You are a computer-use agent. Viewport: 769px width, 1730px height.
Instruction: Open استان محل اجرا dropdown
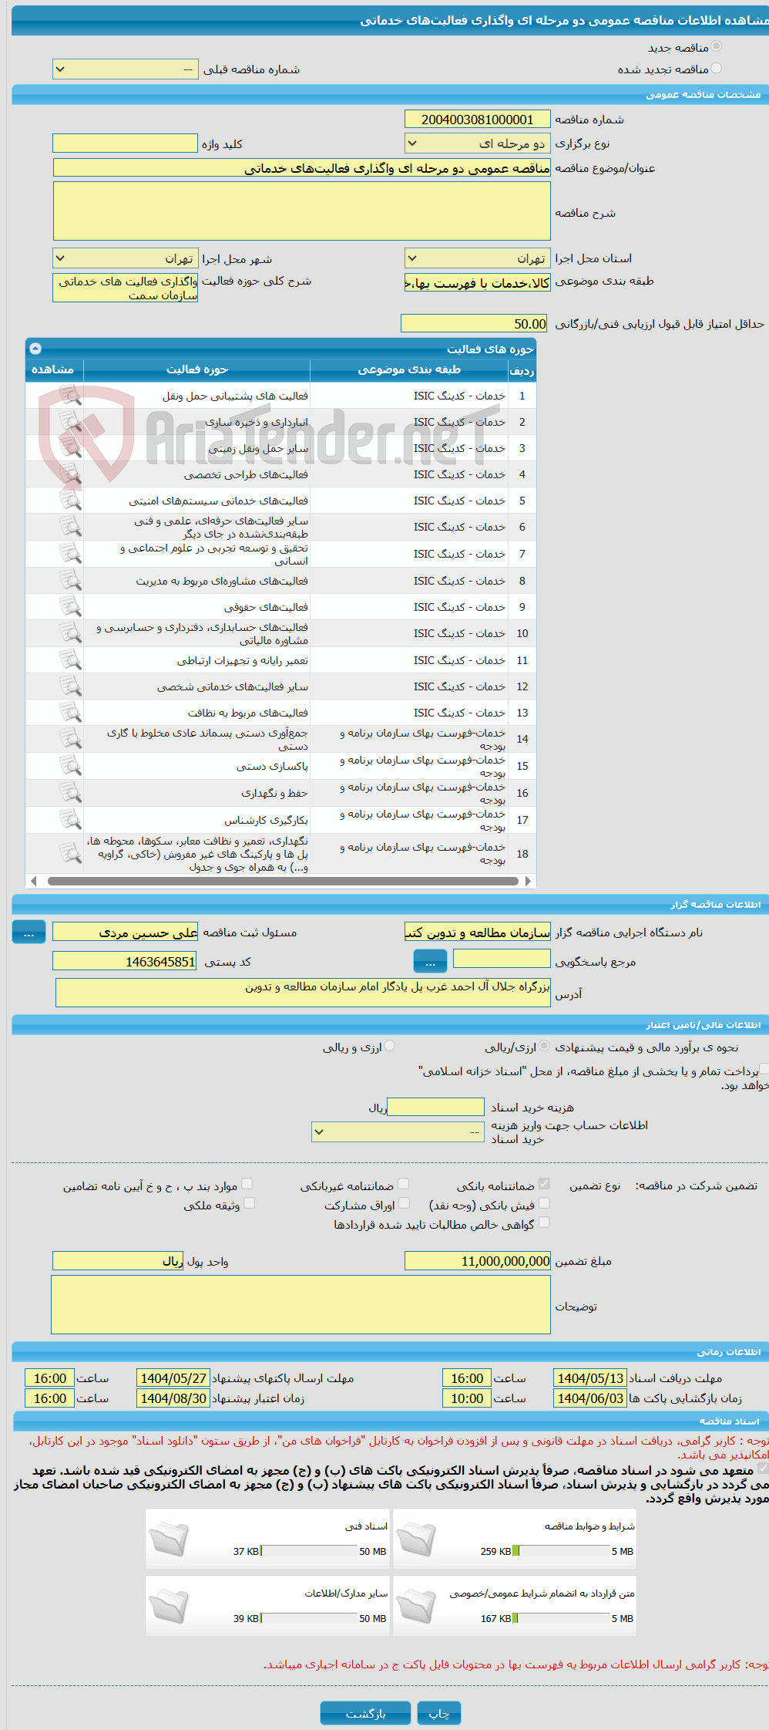click(478, 258)
